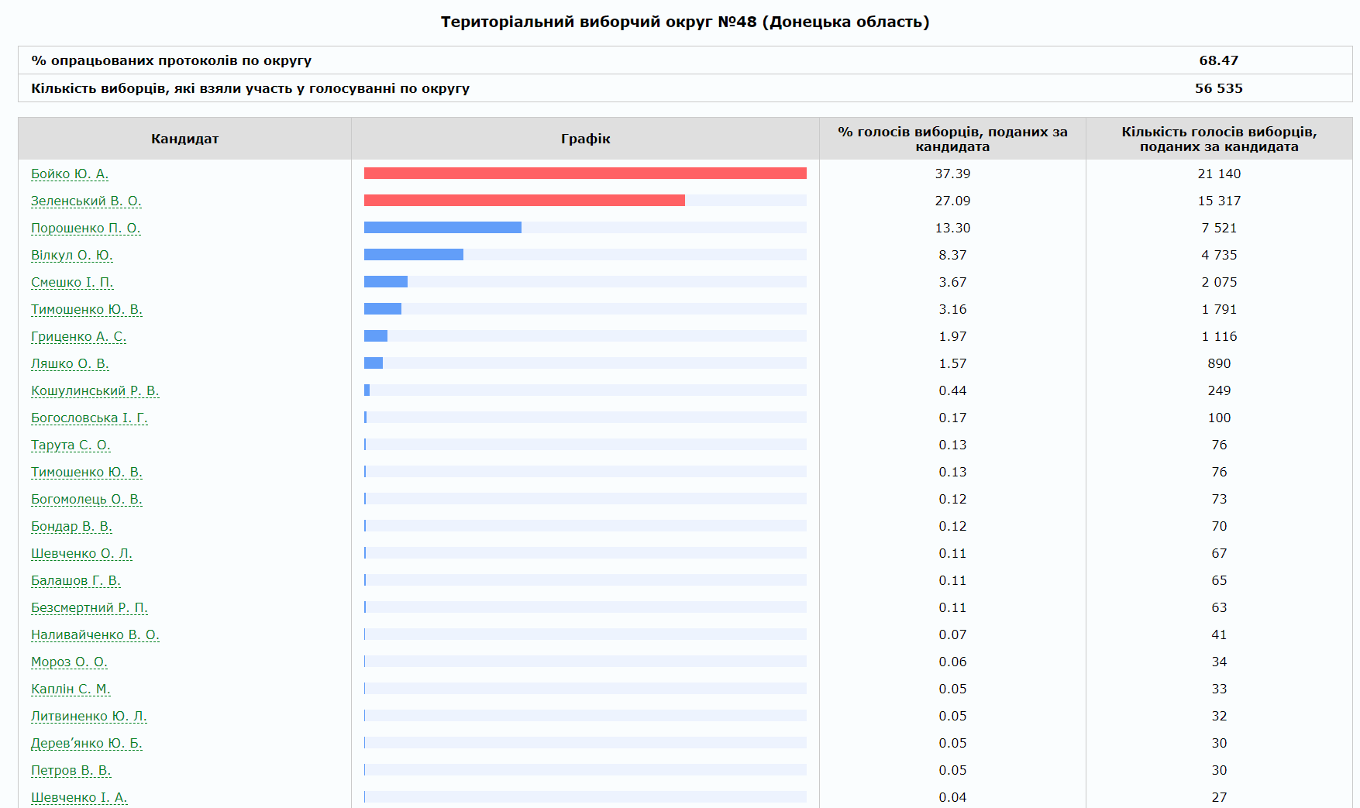Click the vote count cell 2 075

click(1220, 282)
